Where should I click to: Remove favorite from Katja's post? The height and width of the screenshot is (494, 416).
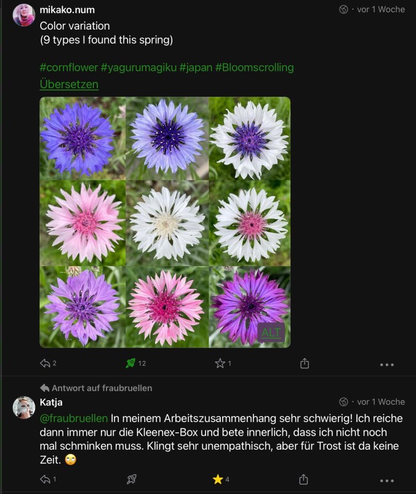[218, 479]
